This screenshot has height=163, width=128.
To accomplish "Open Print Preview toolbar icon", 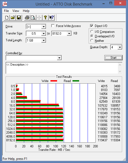I will click(33, 17).
